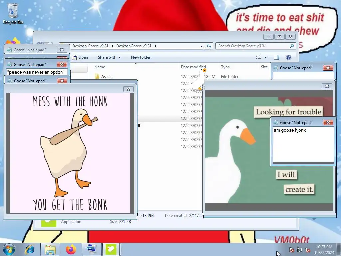Sort files by the Type column

tap(225, 67)
